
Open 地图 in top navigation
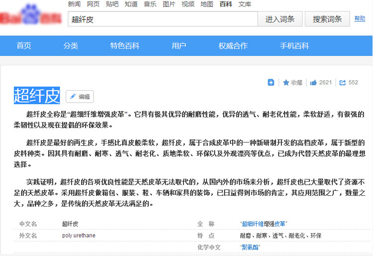pos(207,4)
